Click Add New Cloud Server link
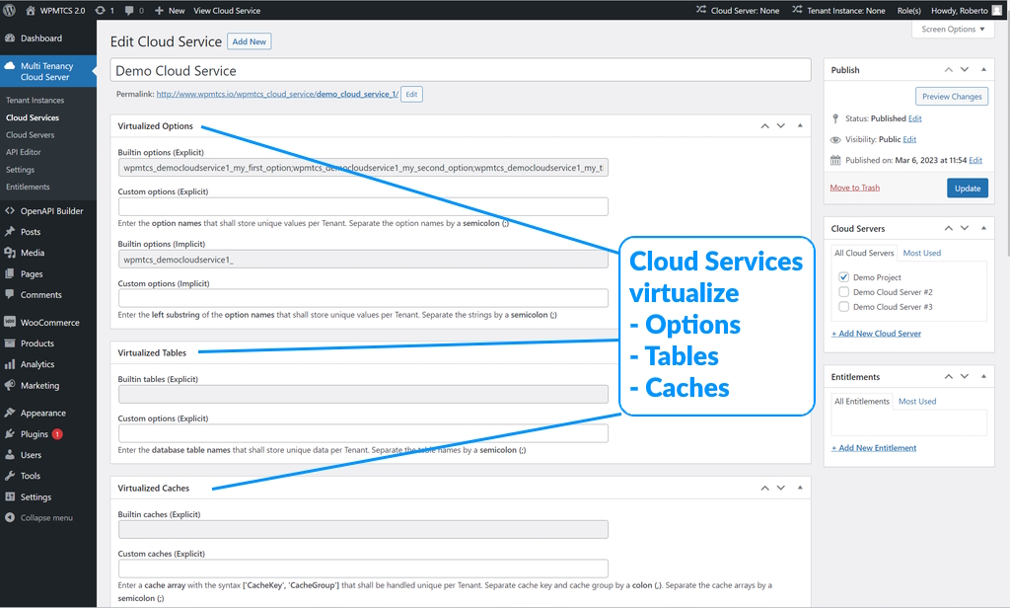The width and height of the screenshot is (1010, 608). pyautogui.click(x=876, y=334)
